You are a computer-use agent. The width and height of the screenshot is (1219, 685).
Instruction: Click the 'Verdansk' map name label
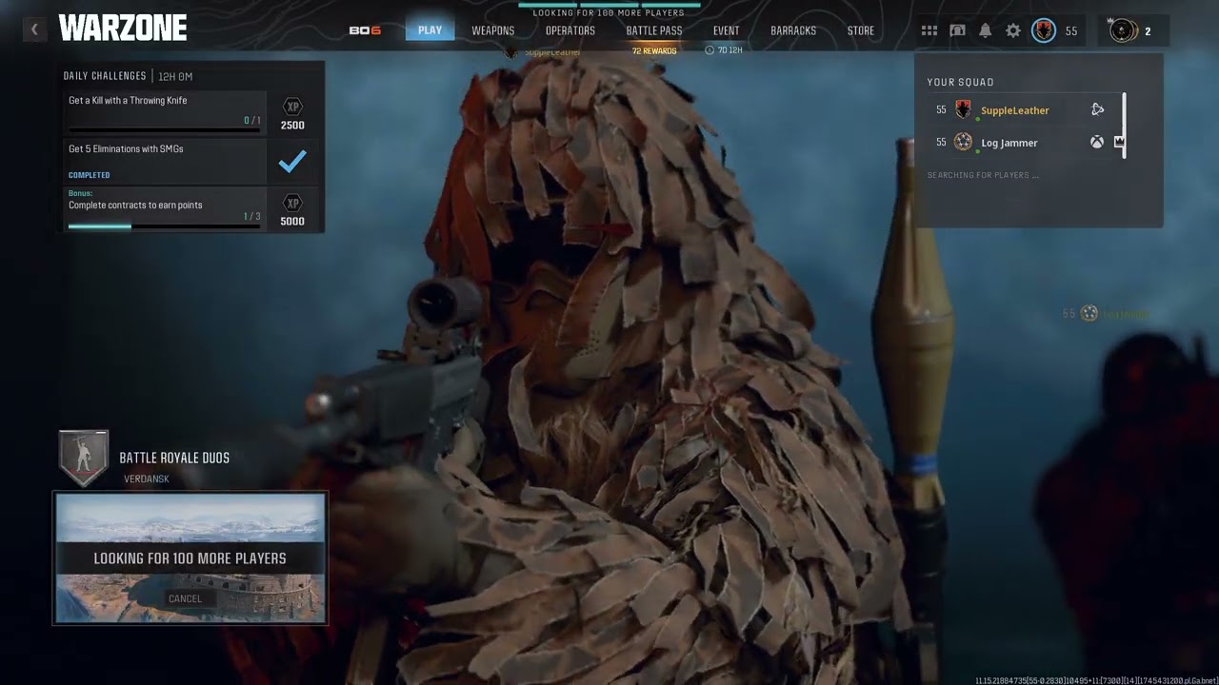[x=147, y=479]
